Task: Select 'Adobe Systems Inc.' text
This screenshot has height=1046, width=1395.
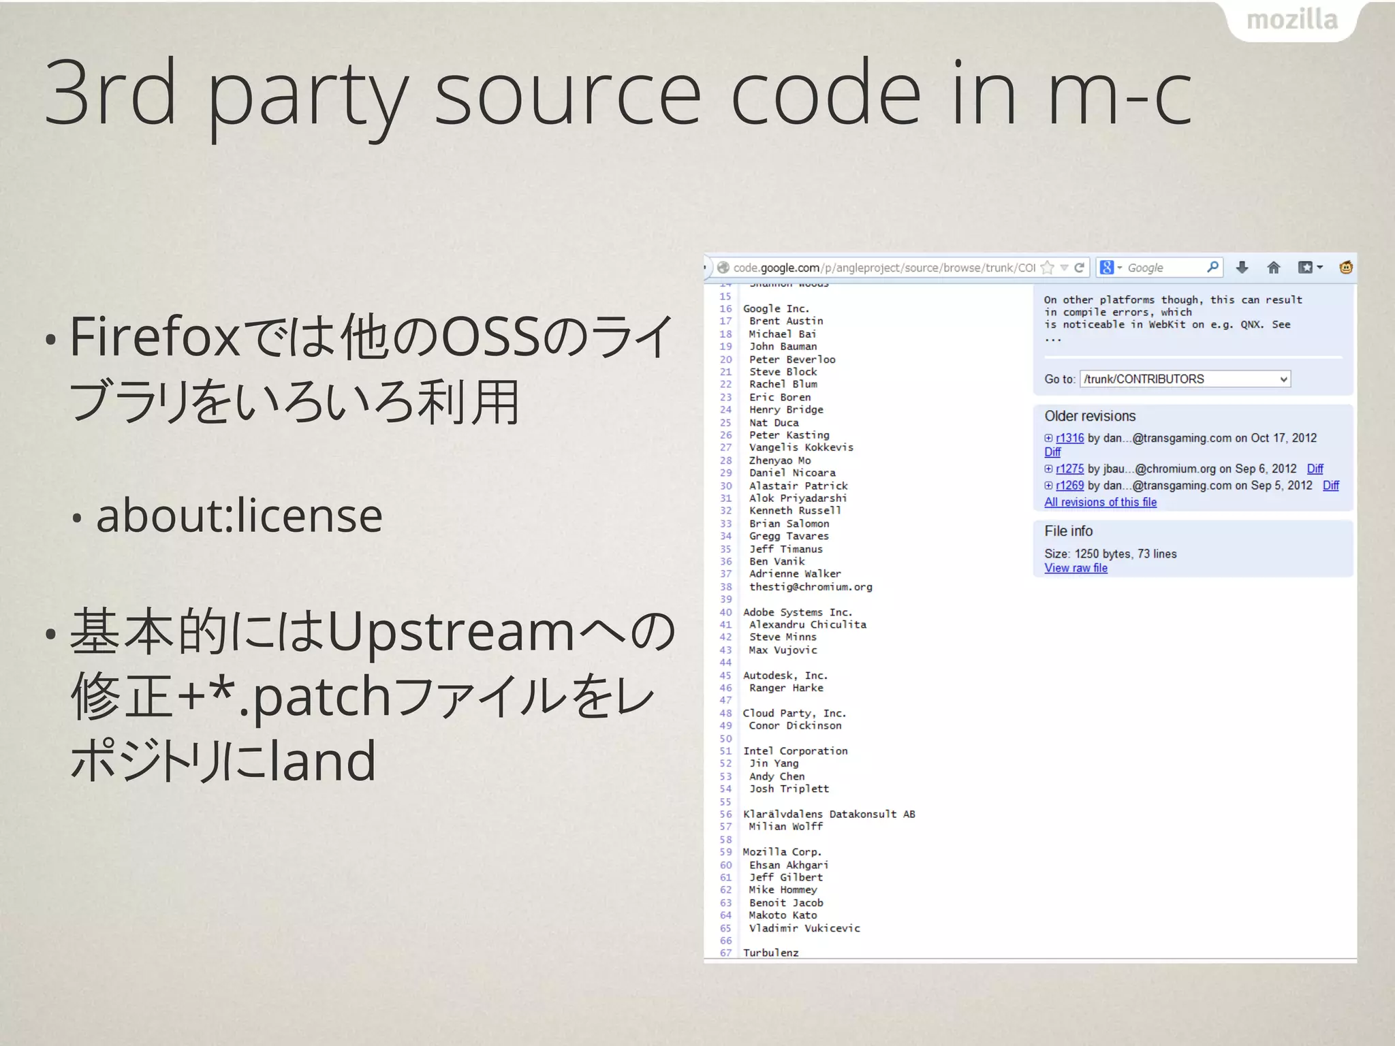Action: [797, 612]
